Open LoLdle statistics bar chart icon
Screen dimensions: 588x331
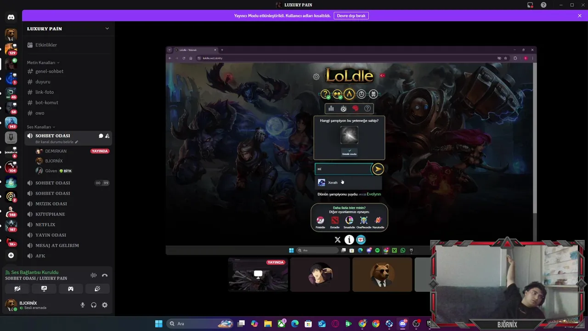(331, 108)
